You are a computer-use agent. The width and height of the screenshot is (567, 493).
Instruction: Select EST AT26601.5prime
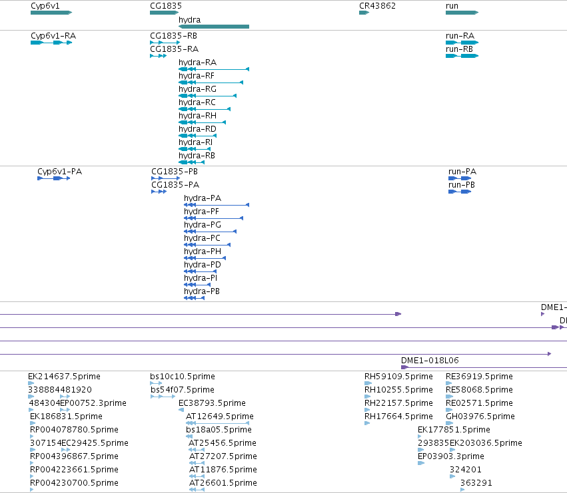coord(223,483)
